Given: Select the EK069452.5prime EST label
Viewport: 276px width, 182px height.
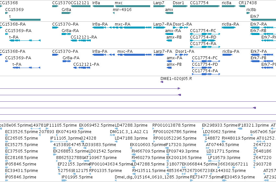Looking at the screenshot, I should (x=97, y=125).
